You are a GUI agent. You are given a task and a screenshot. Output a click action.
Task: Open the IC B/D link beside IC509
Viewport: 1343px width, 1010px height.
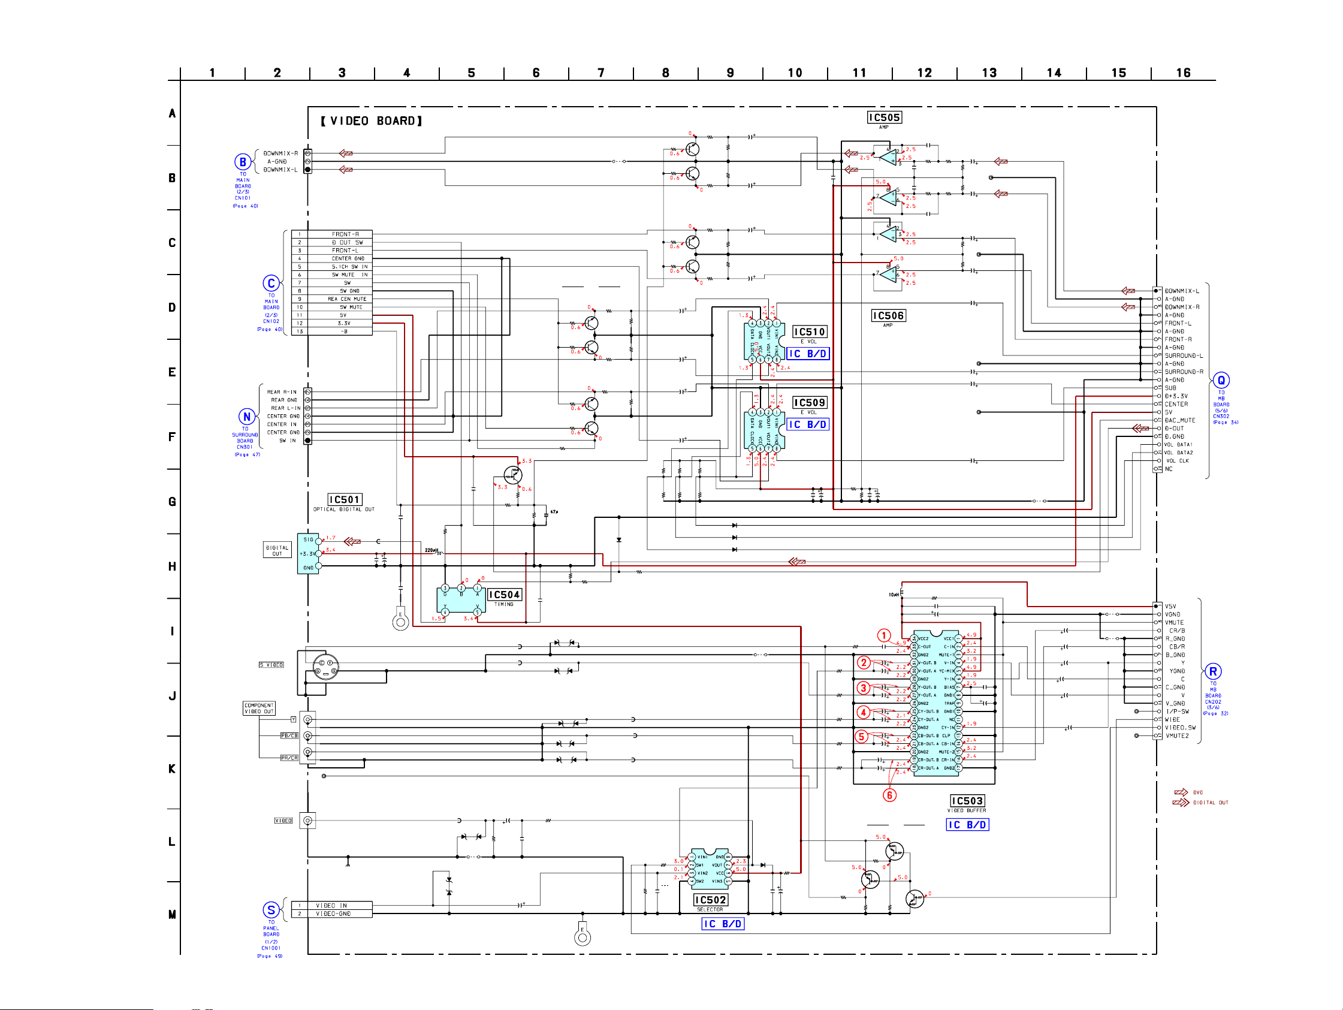[808, 425]
